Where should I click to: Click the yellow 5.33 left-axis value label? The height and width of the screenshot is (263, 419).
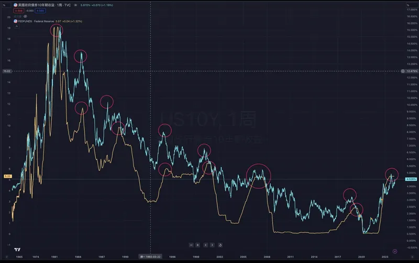click(x=7, y=176)
